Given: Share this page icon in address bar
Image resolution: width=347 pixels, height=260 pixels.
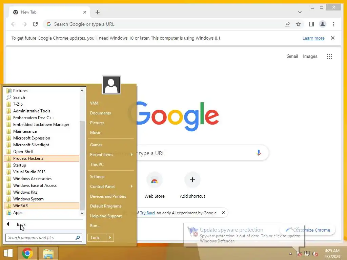Looking at the screenshot, I should click(287, 24).
